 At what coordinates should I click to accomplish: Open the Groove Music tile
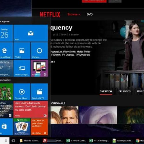pyautogui.click(x=22, y=92)
